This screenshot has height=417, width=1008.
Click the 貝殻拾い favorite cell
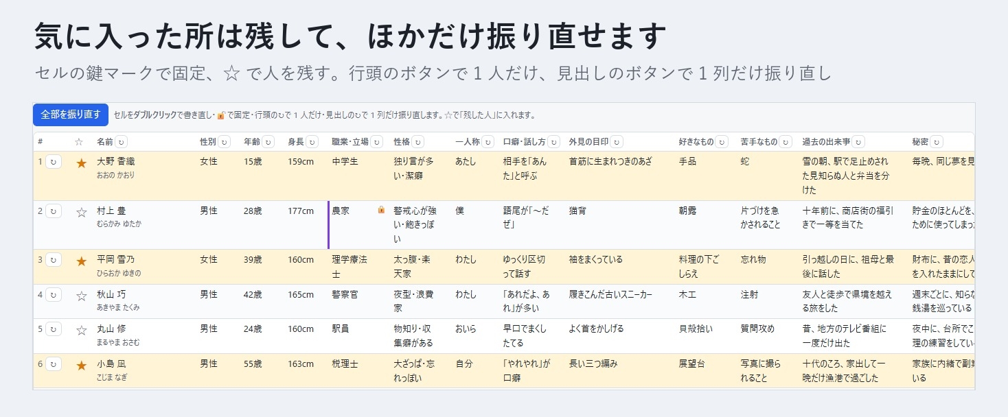click(x=706, y=336)
